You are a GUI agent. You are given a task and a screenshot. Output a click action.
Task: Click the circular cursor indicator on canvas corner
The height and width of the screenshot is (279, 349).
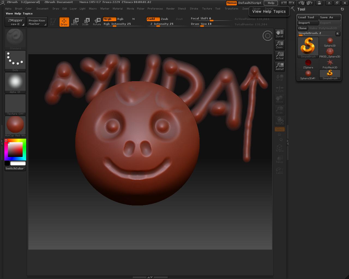click(x=267, y=36)
